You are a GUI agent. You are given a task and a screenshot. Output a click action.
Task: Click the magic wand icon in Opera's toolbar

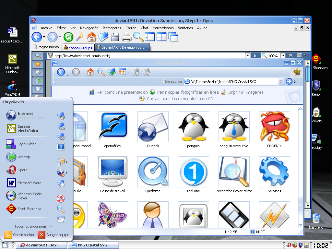click(x=80, y=37)
